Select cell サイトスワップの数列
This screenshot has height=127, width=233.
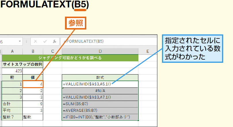(x=23, y=65)
